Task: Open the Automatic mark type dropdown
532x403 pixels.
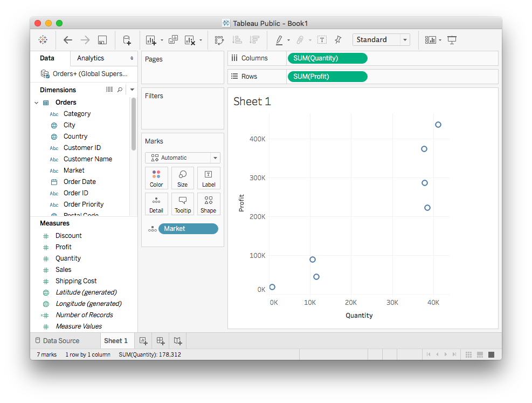Action: pyautogui.click(x=182, y=158)
